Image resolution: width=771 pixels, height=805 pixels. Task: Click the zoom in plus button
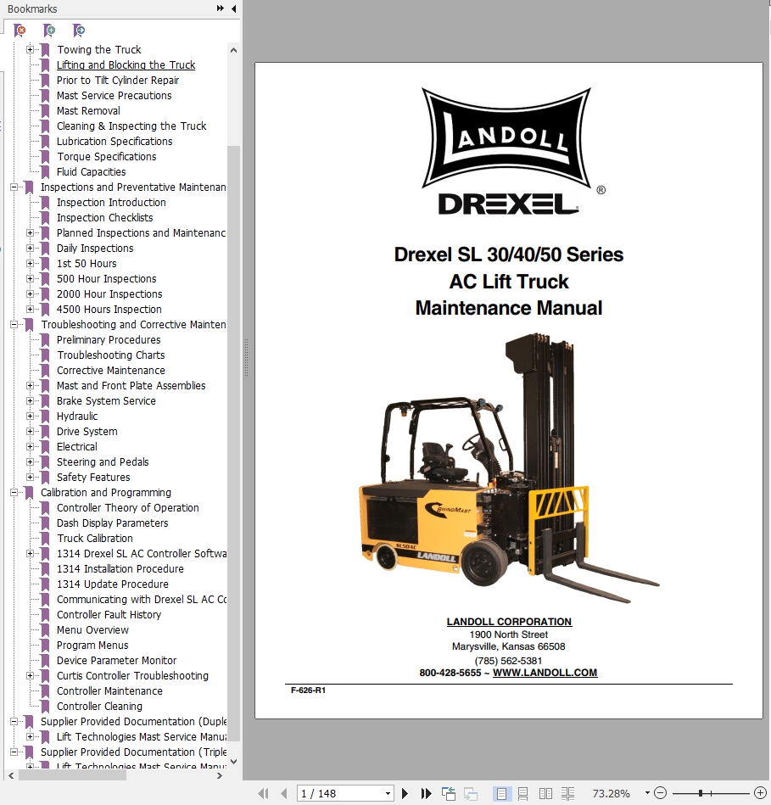760,793
